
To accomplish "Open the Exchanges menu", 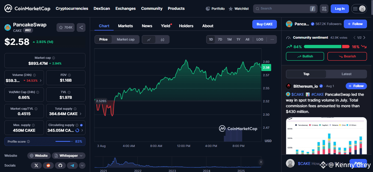I will click(x=126, y=8).
